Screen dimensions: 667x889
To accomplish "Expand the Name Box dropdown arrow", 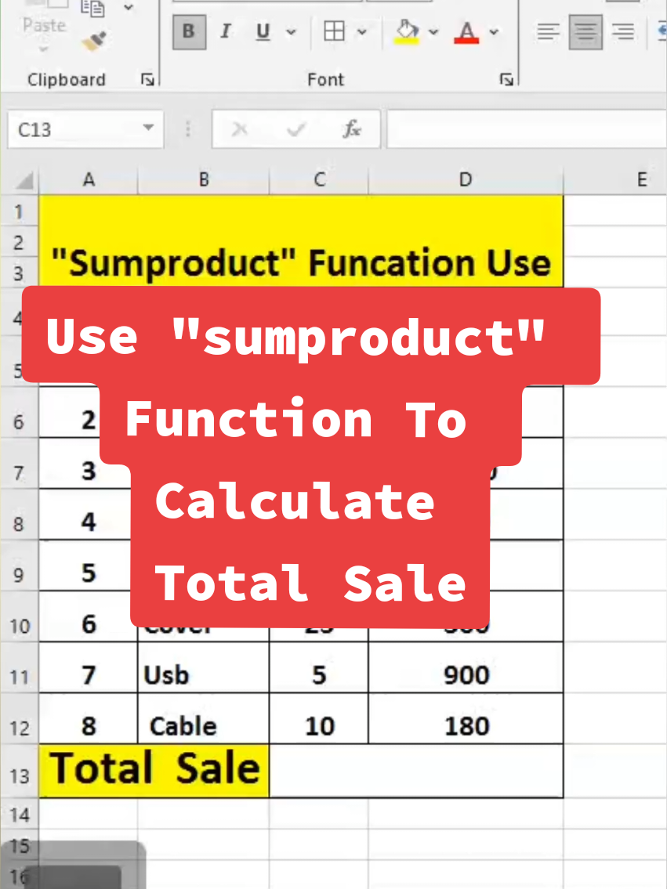I will coord(149,128).
